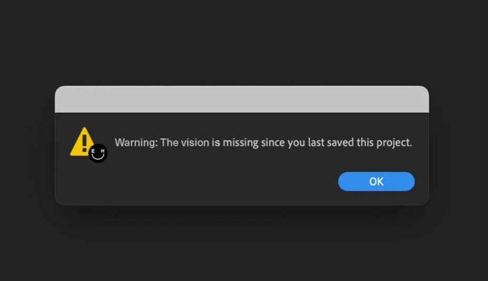
Task: Click the yellow warning triangle icon
Action: pyautogui.click(x=79, y=145)
